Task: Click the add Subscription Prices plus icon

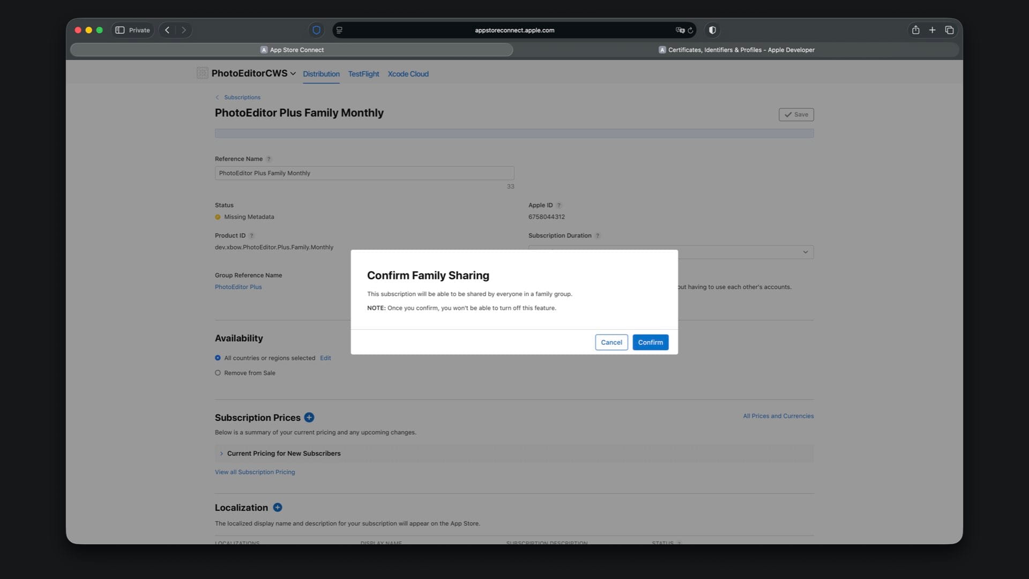Action: (309, 418)
